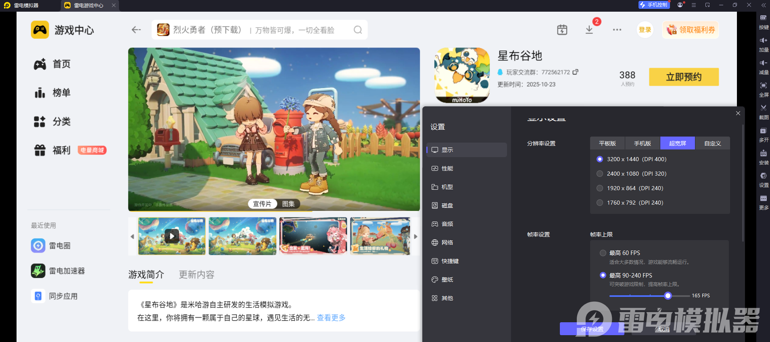Click the 立即预约 button
Image resolution: width=770 pixels, height=342 pixels.
pyautogui.click(x=684, y=77)
